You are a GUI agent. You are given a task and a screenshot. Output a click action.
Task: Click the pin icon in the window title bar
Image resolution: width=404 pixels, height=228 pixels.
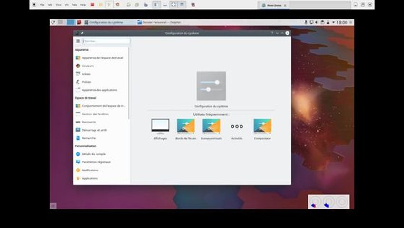(82, 33)
